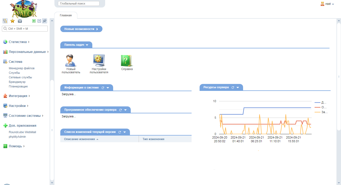The height and width of the screenshot is (185, 341).
Task: Expand the Новые возможности section
Action: [81, 29]
